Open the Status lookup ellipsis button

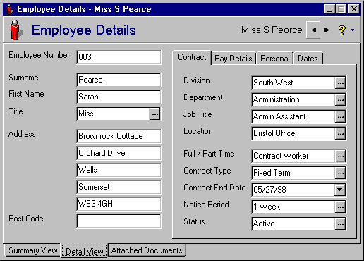point(340,224)
